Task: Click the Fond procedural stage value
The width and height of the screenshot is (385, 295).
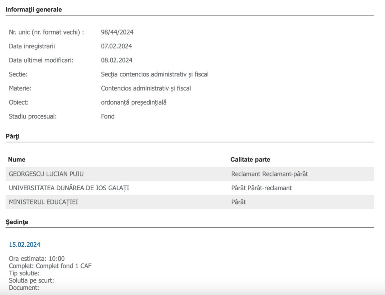Action: coord(108,116)
